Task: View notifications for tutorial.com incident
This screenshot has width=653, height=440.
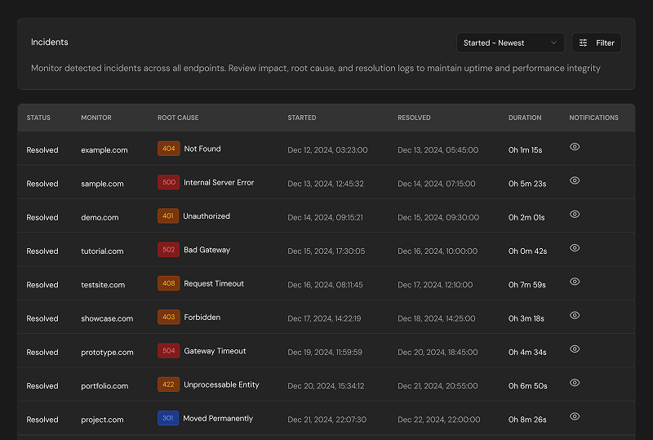Action: click(575, 248)
